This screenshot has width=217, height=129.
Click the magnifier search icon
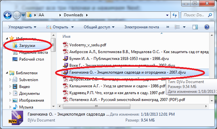coord(210,15)
